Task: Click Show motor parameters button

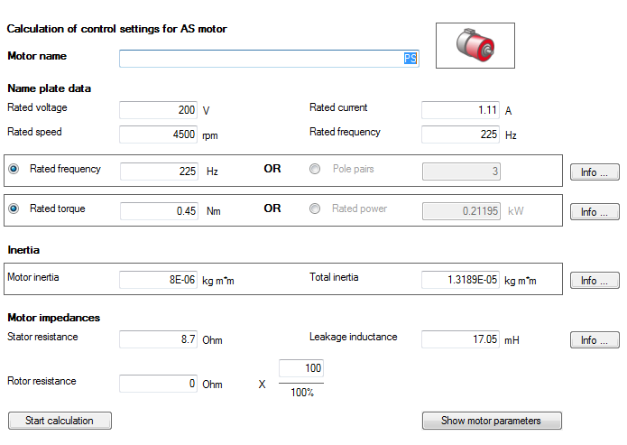Action: 492,421
